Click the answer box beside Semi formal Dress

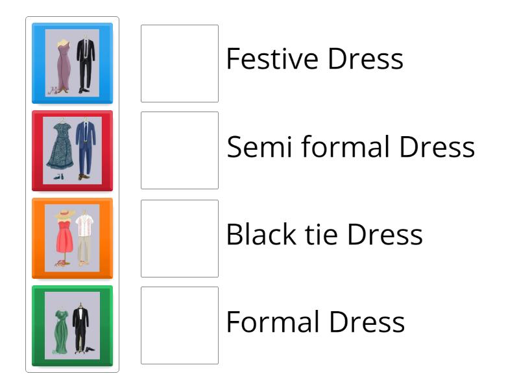(179, 148)
